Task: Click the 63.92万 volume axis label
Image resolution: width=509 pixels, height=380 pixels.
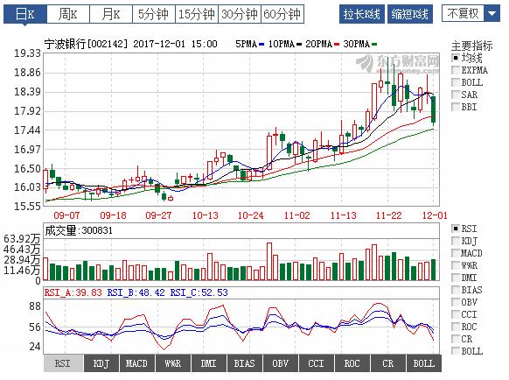Action: pos(22,239)
